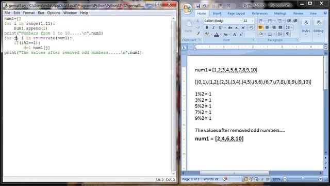Click the paragraph shading color button

tap(261, 34)
